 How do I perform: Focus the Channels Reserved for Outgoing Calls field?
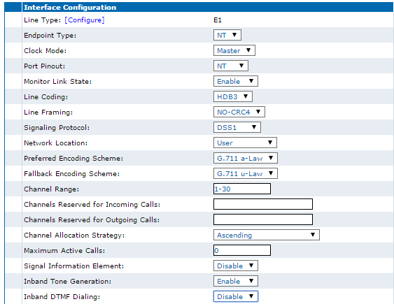263,219
